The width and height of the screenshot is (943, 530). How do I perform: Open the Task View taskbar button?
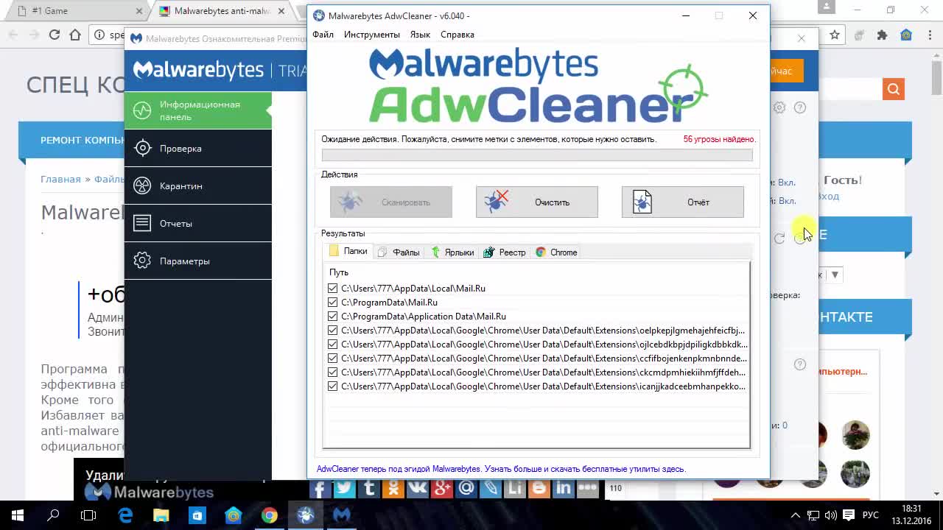click(x=88, y=515)
